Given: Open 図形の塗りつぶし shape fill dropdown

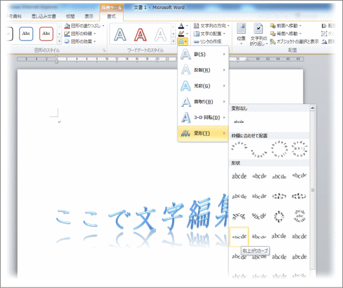Looking at the screenshot, I should (x=84, y=26).
